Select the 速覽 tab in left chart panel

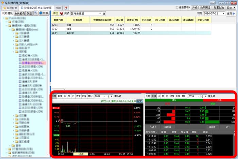tap(78, 96)
